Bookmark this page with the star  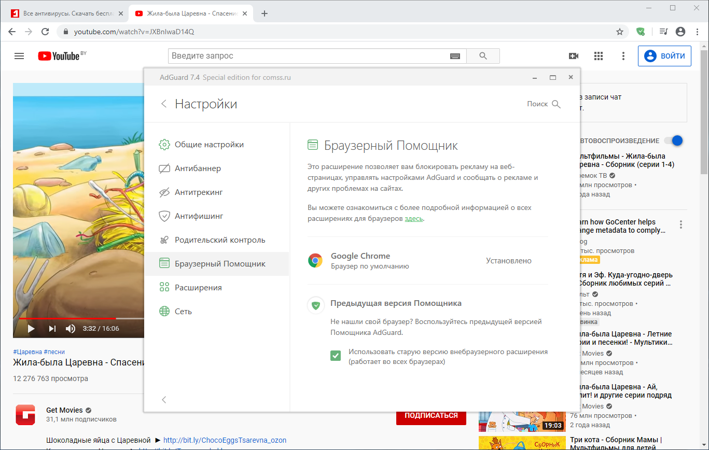[x=620, y=32]
